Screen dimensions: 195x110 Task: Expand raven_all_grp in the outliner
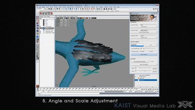[41, 27]
